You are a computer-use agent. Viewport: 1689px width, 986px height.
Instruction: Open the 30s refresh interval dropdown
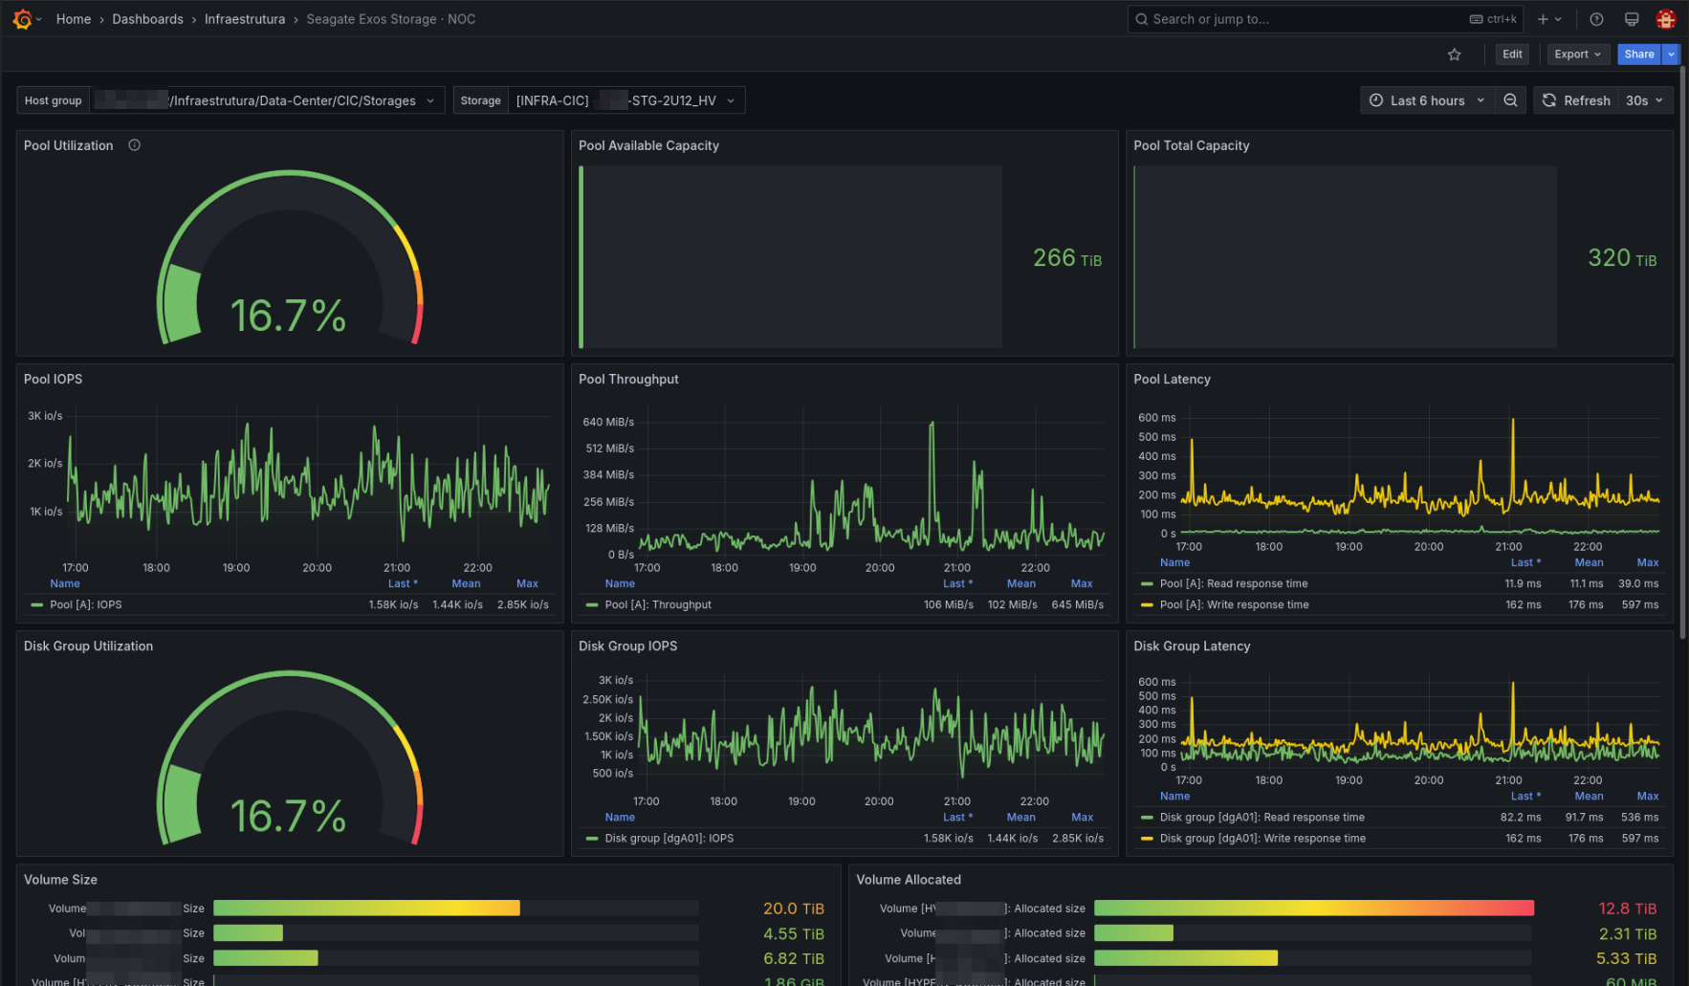point(1645,100)
